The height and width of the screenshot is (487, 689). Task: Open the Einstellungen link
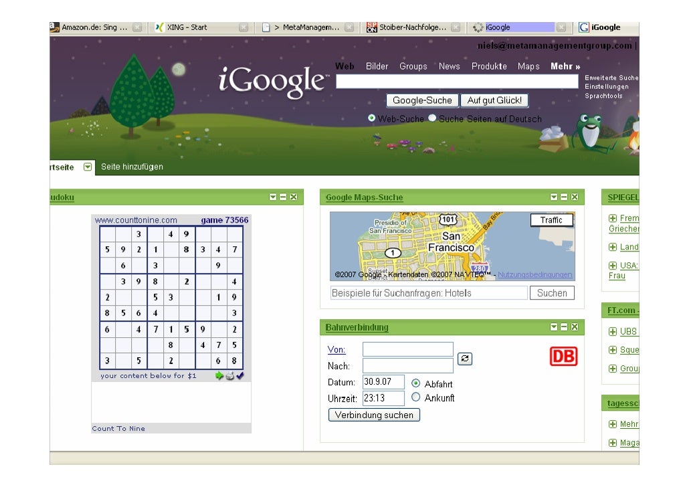pyautogui.click(x=607, y=86)
